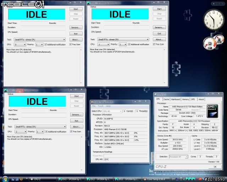This screenshot has height=182, width=227.
Task: Click Exit in the CPU 1 SP2004 window
Action: coord(159,33)
